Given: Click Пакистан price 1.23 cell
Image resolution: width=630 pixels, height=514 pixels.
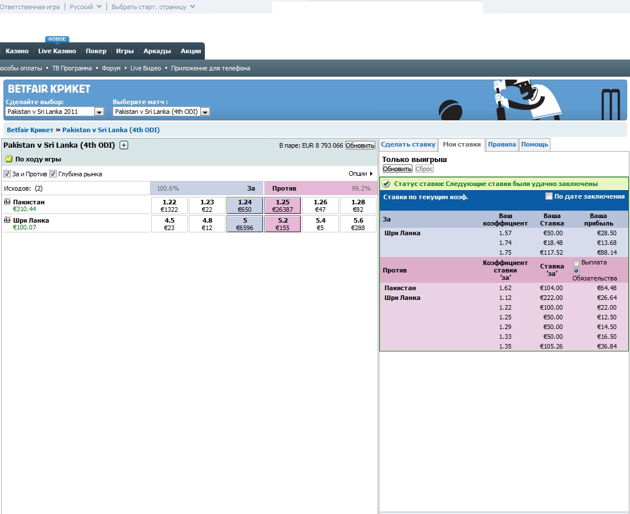Looking at the screenshot, I should [x=207, y=205].
